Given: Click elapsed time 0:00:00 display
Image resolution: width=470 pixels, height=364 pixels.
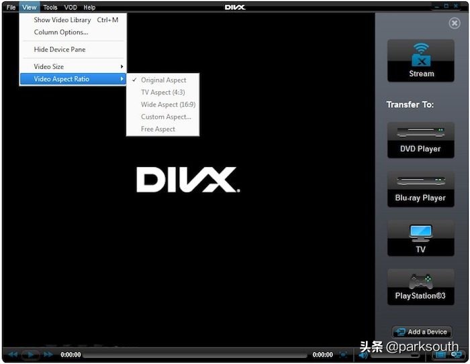Looking at the screenshot, I should [70, 355].
